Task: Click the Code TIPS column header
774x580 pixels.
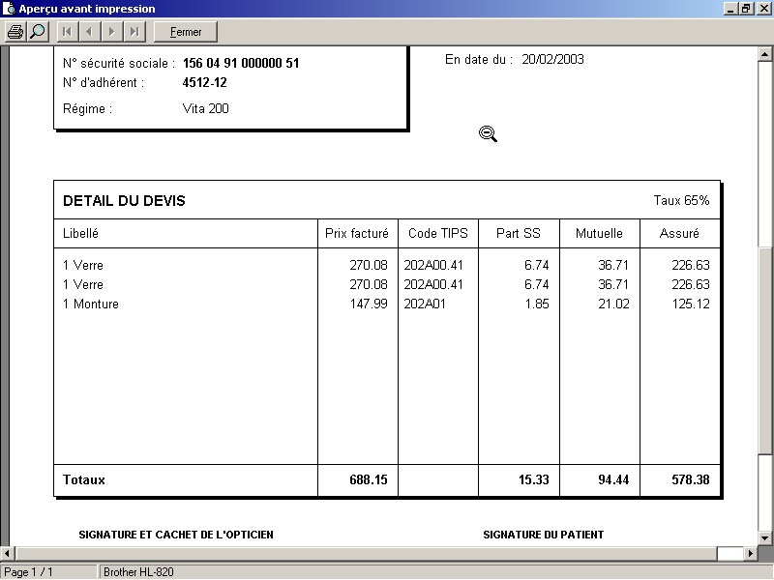Action: pos(437,233)
